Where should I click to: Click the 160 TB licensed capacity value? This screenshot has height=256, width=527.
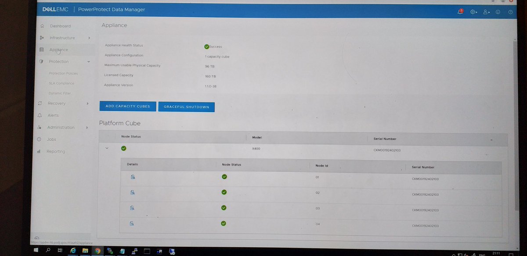(210, 76)
